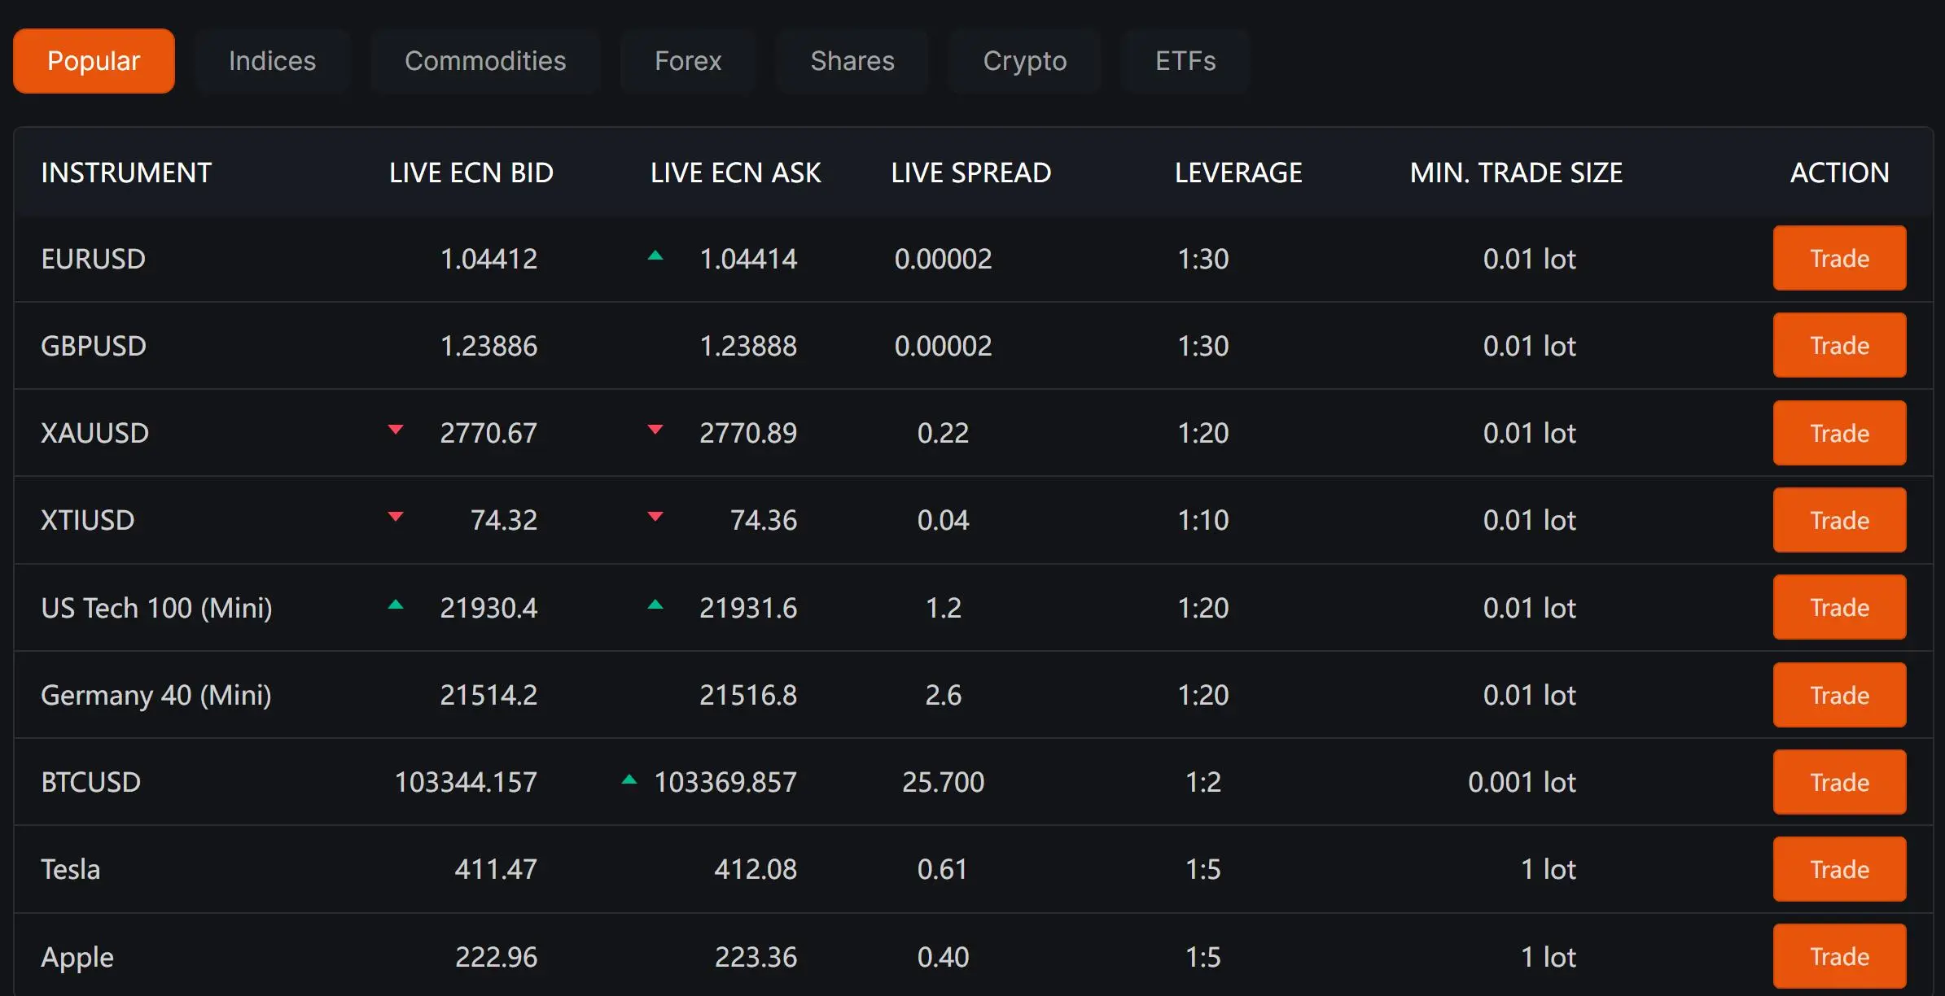The height and width of the screenshot is (996, 1945).
Task: Click the INSTRUMENT column header
Action: (x=126, y=173)
